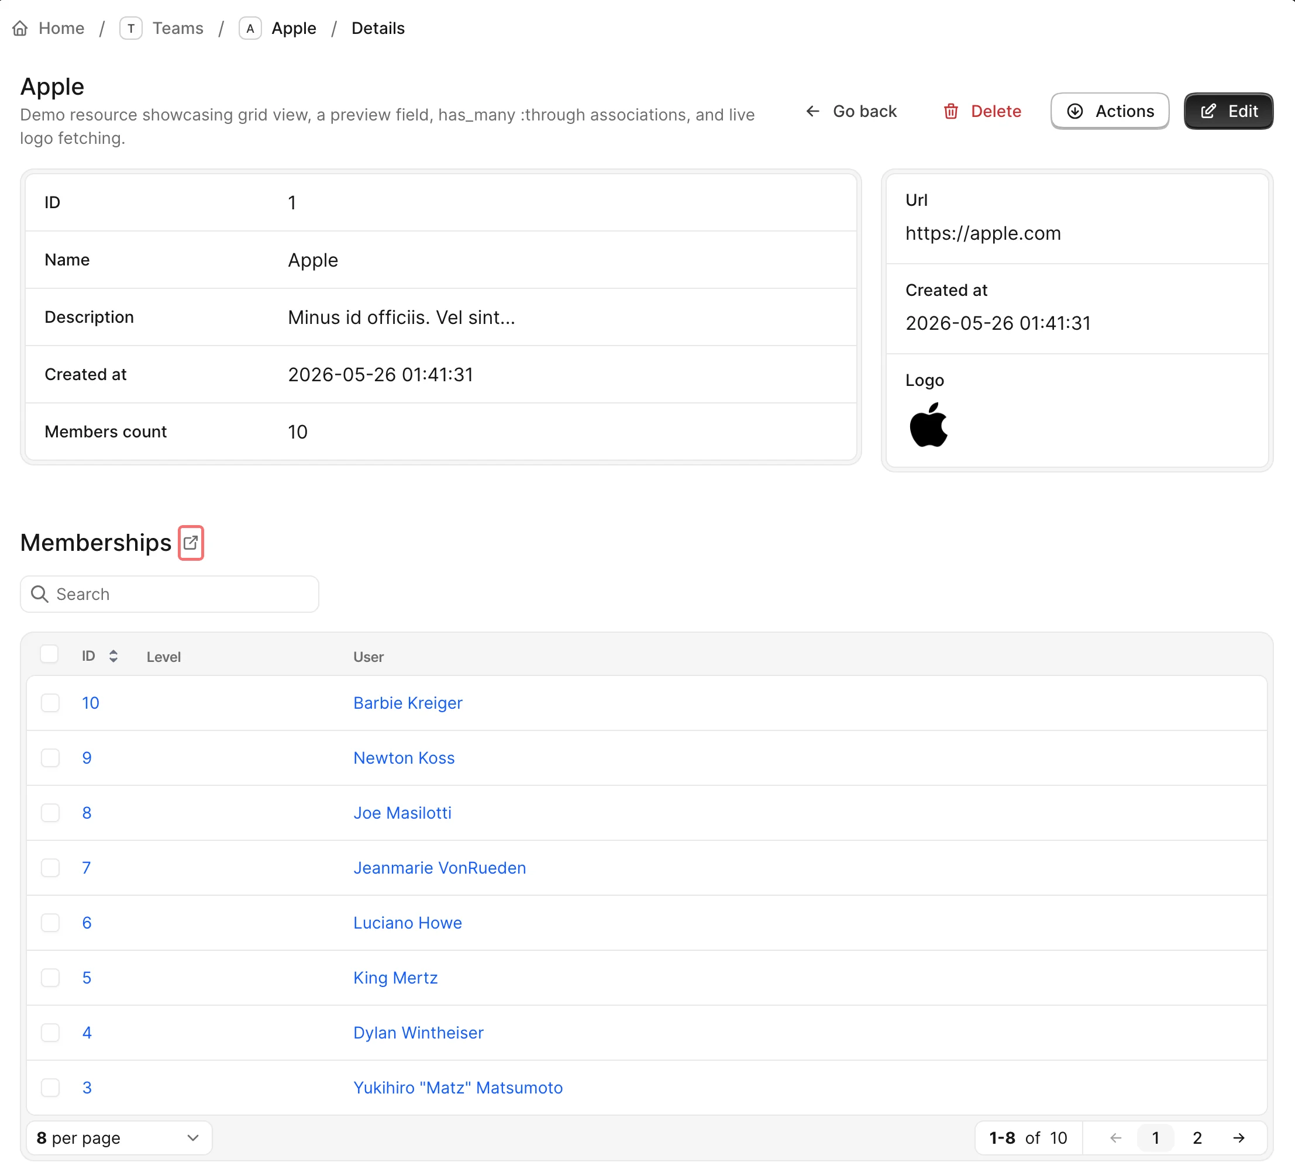Go to the previous page arrow
The width and height of the screenshot is (1295, 1173).
[x=1116, y=1138]
